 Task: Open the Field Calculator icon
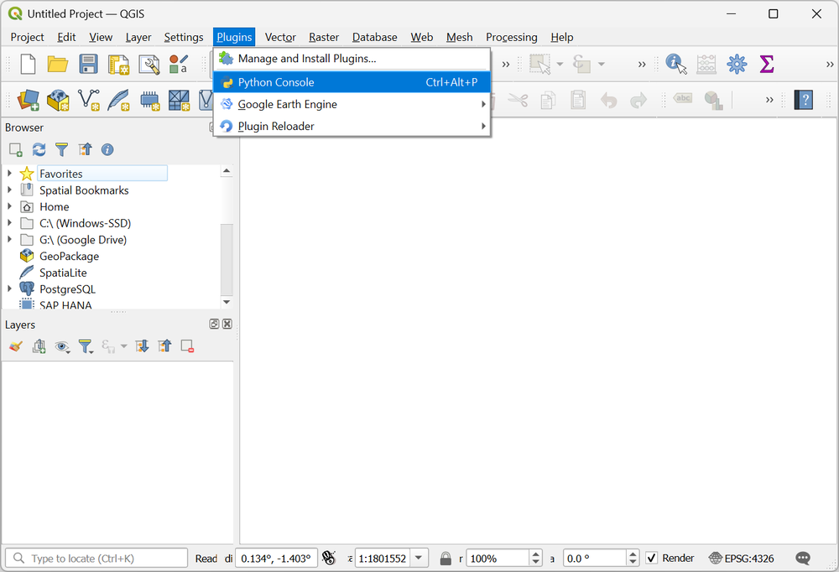point(706,65)
